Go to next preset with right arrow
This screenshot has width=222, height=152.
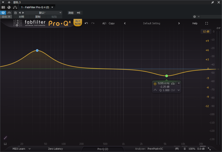click(x=179, y=23)
